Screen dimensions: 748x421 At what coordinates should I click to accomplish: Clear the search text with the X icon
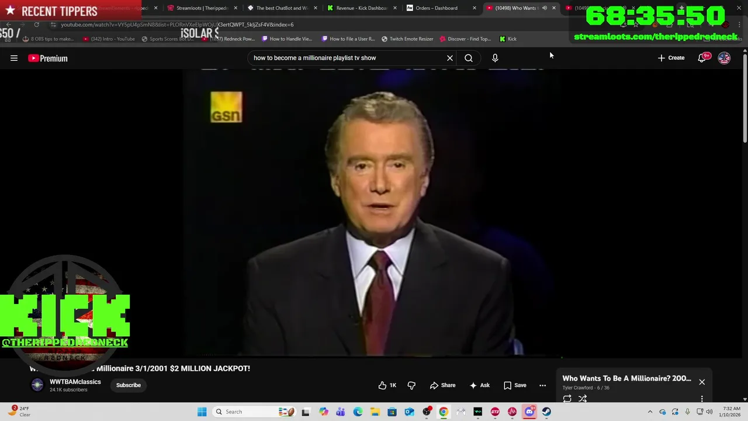pos(450,58)
